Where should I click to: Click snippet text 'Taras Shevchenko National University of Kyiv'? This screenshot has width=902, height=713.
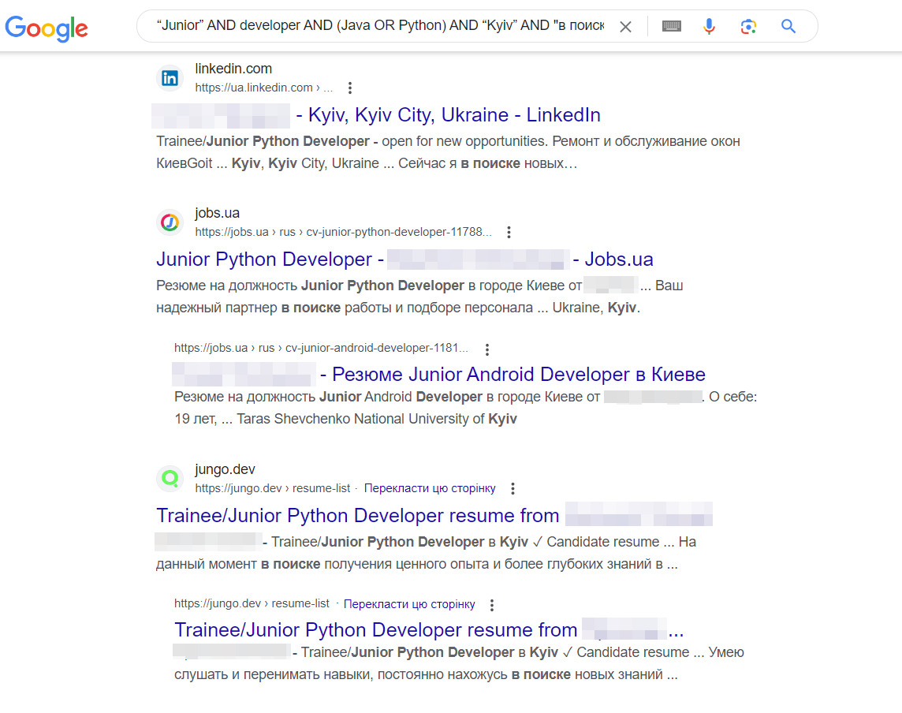coord(377,418)
